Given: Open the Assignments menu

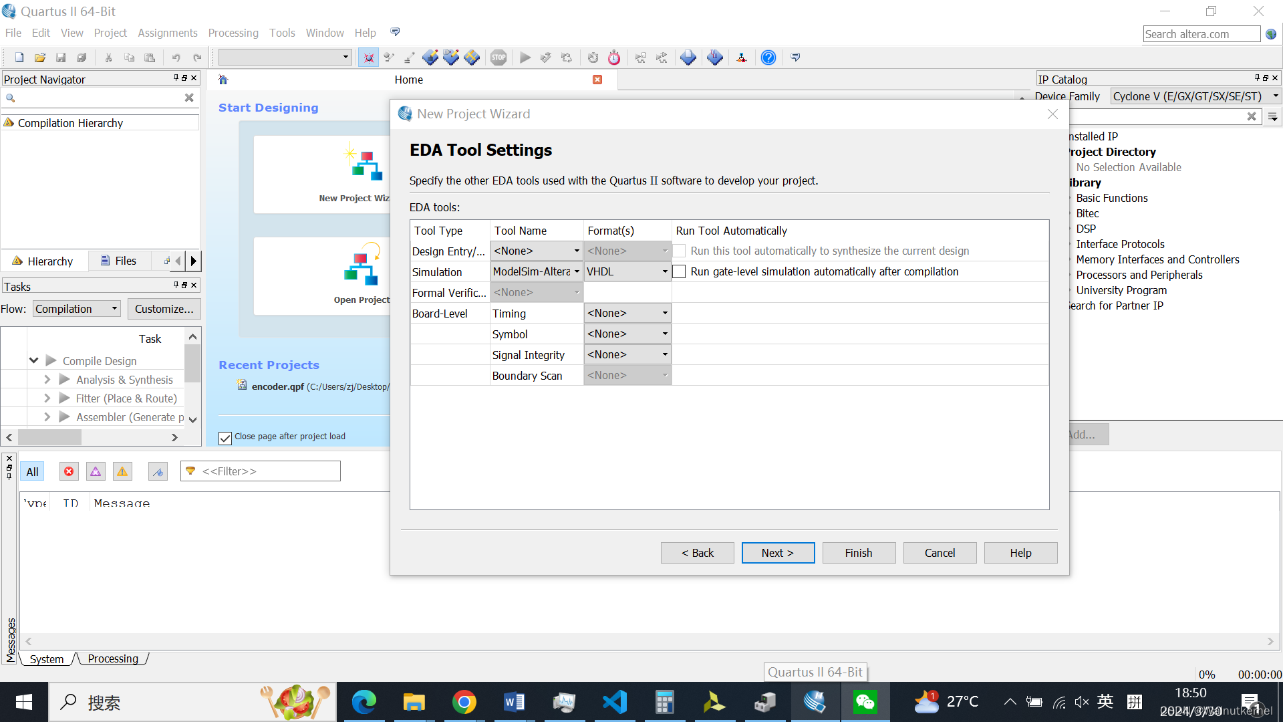Looking at the screenshot, I should tap(167, 33).
